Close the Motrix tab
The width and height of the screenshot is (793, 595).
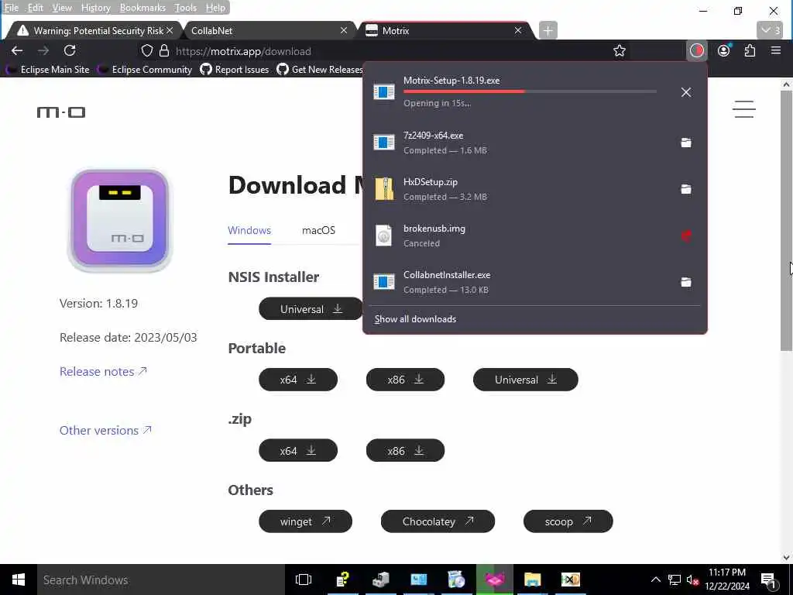coord(518,30)
